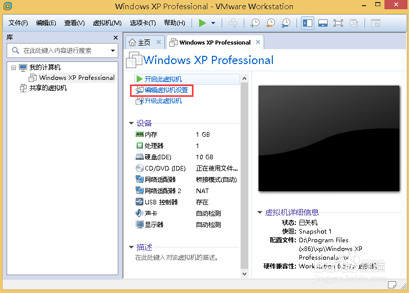The width and height of the screenshot is (409, 293).
Task: Open the library search dropdown arrow
Action: click(x=113, y=50)
